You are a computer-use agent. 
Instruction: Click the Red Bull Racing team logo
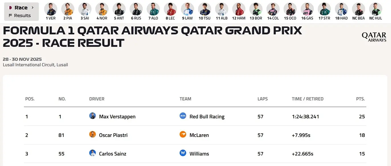pos(183,116)
